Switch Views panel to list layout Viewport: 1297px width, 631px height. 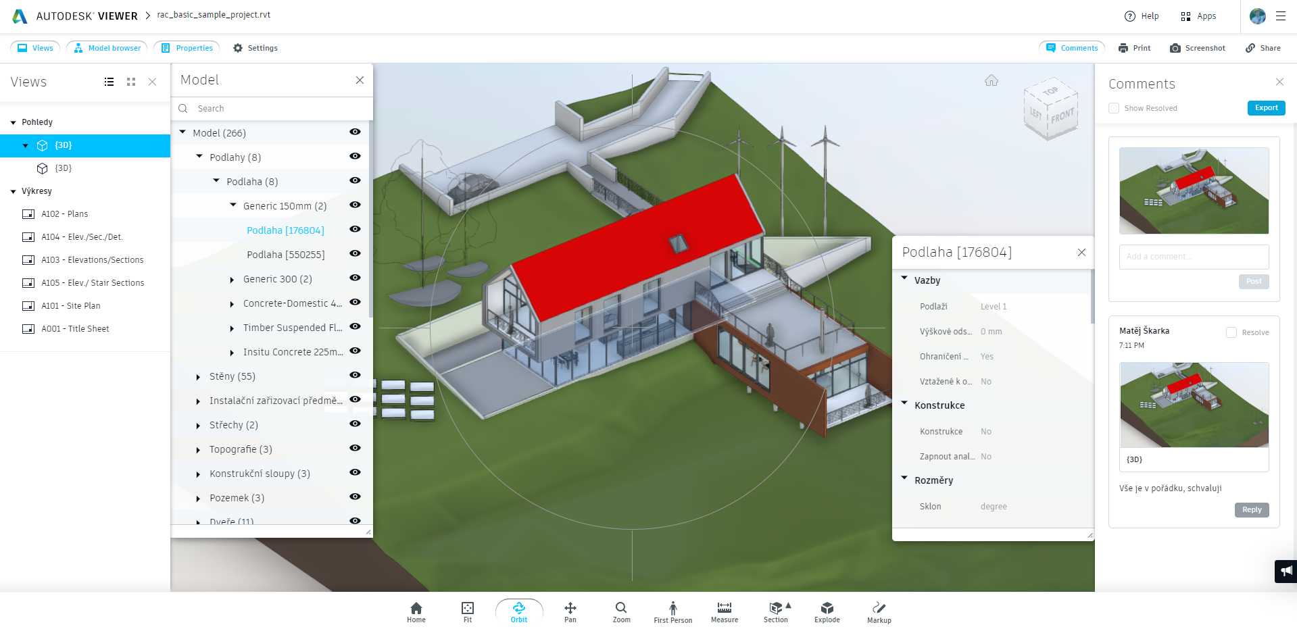109,82
